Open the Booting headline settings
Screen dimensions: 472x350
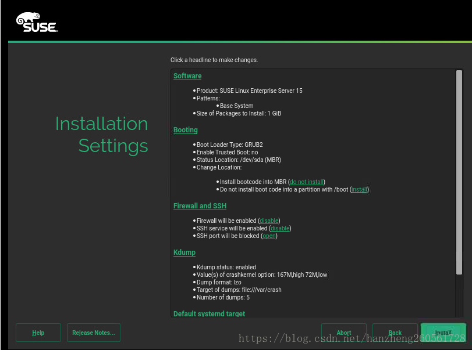pyautogui.click(x=186, y=130)
